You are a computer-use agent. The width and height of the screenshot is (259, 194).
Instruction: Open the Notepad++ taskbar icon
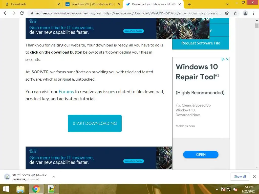(52, 189)
